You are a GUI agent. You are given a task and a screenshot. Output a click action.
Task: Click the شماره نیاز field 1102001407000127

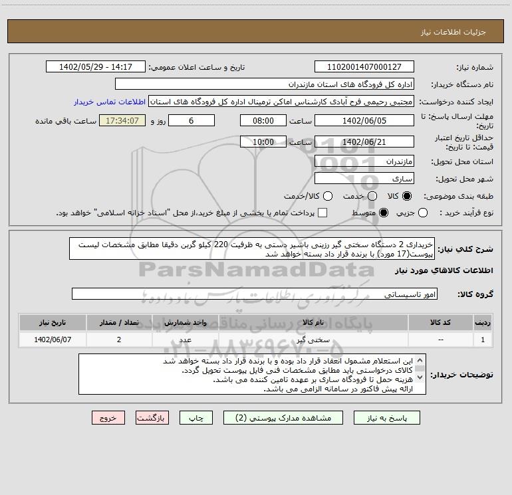tap(364, 66)
